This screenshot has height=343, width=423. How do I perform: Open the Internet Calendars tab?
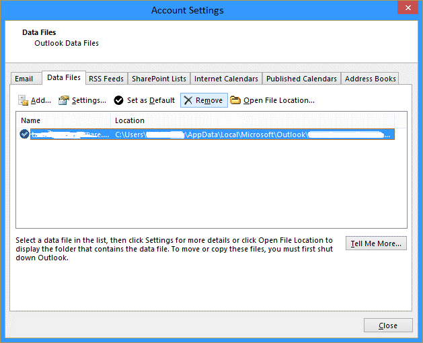click(x=226, y=79)
